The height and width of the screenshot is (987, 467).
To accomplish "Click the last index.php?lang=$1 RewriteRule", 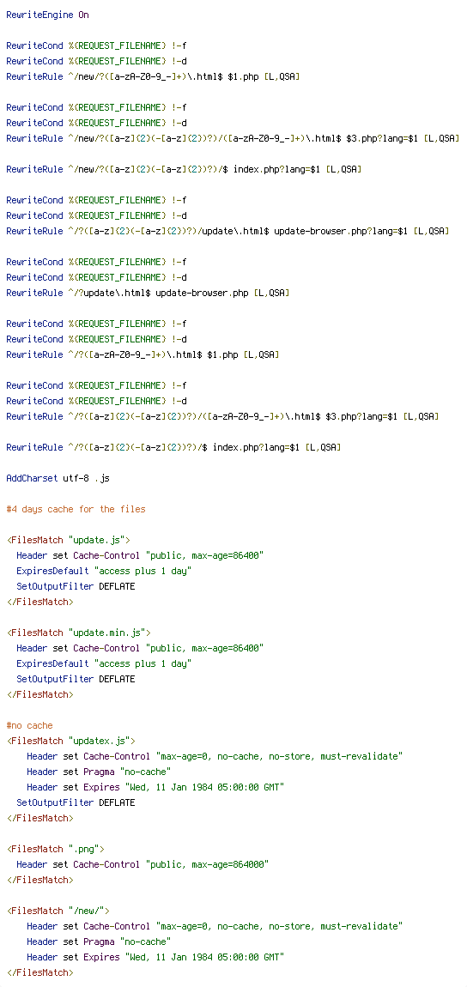I will click(173, 447).
